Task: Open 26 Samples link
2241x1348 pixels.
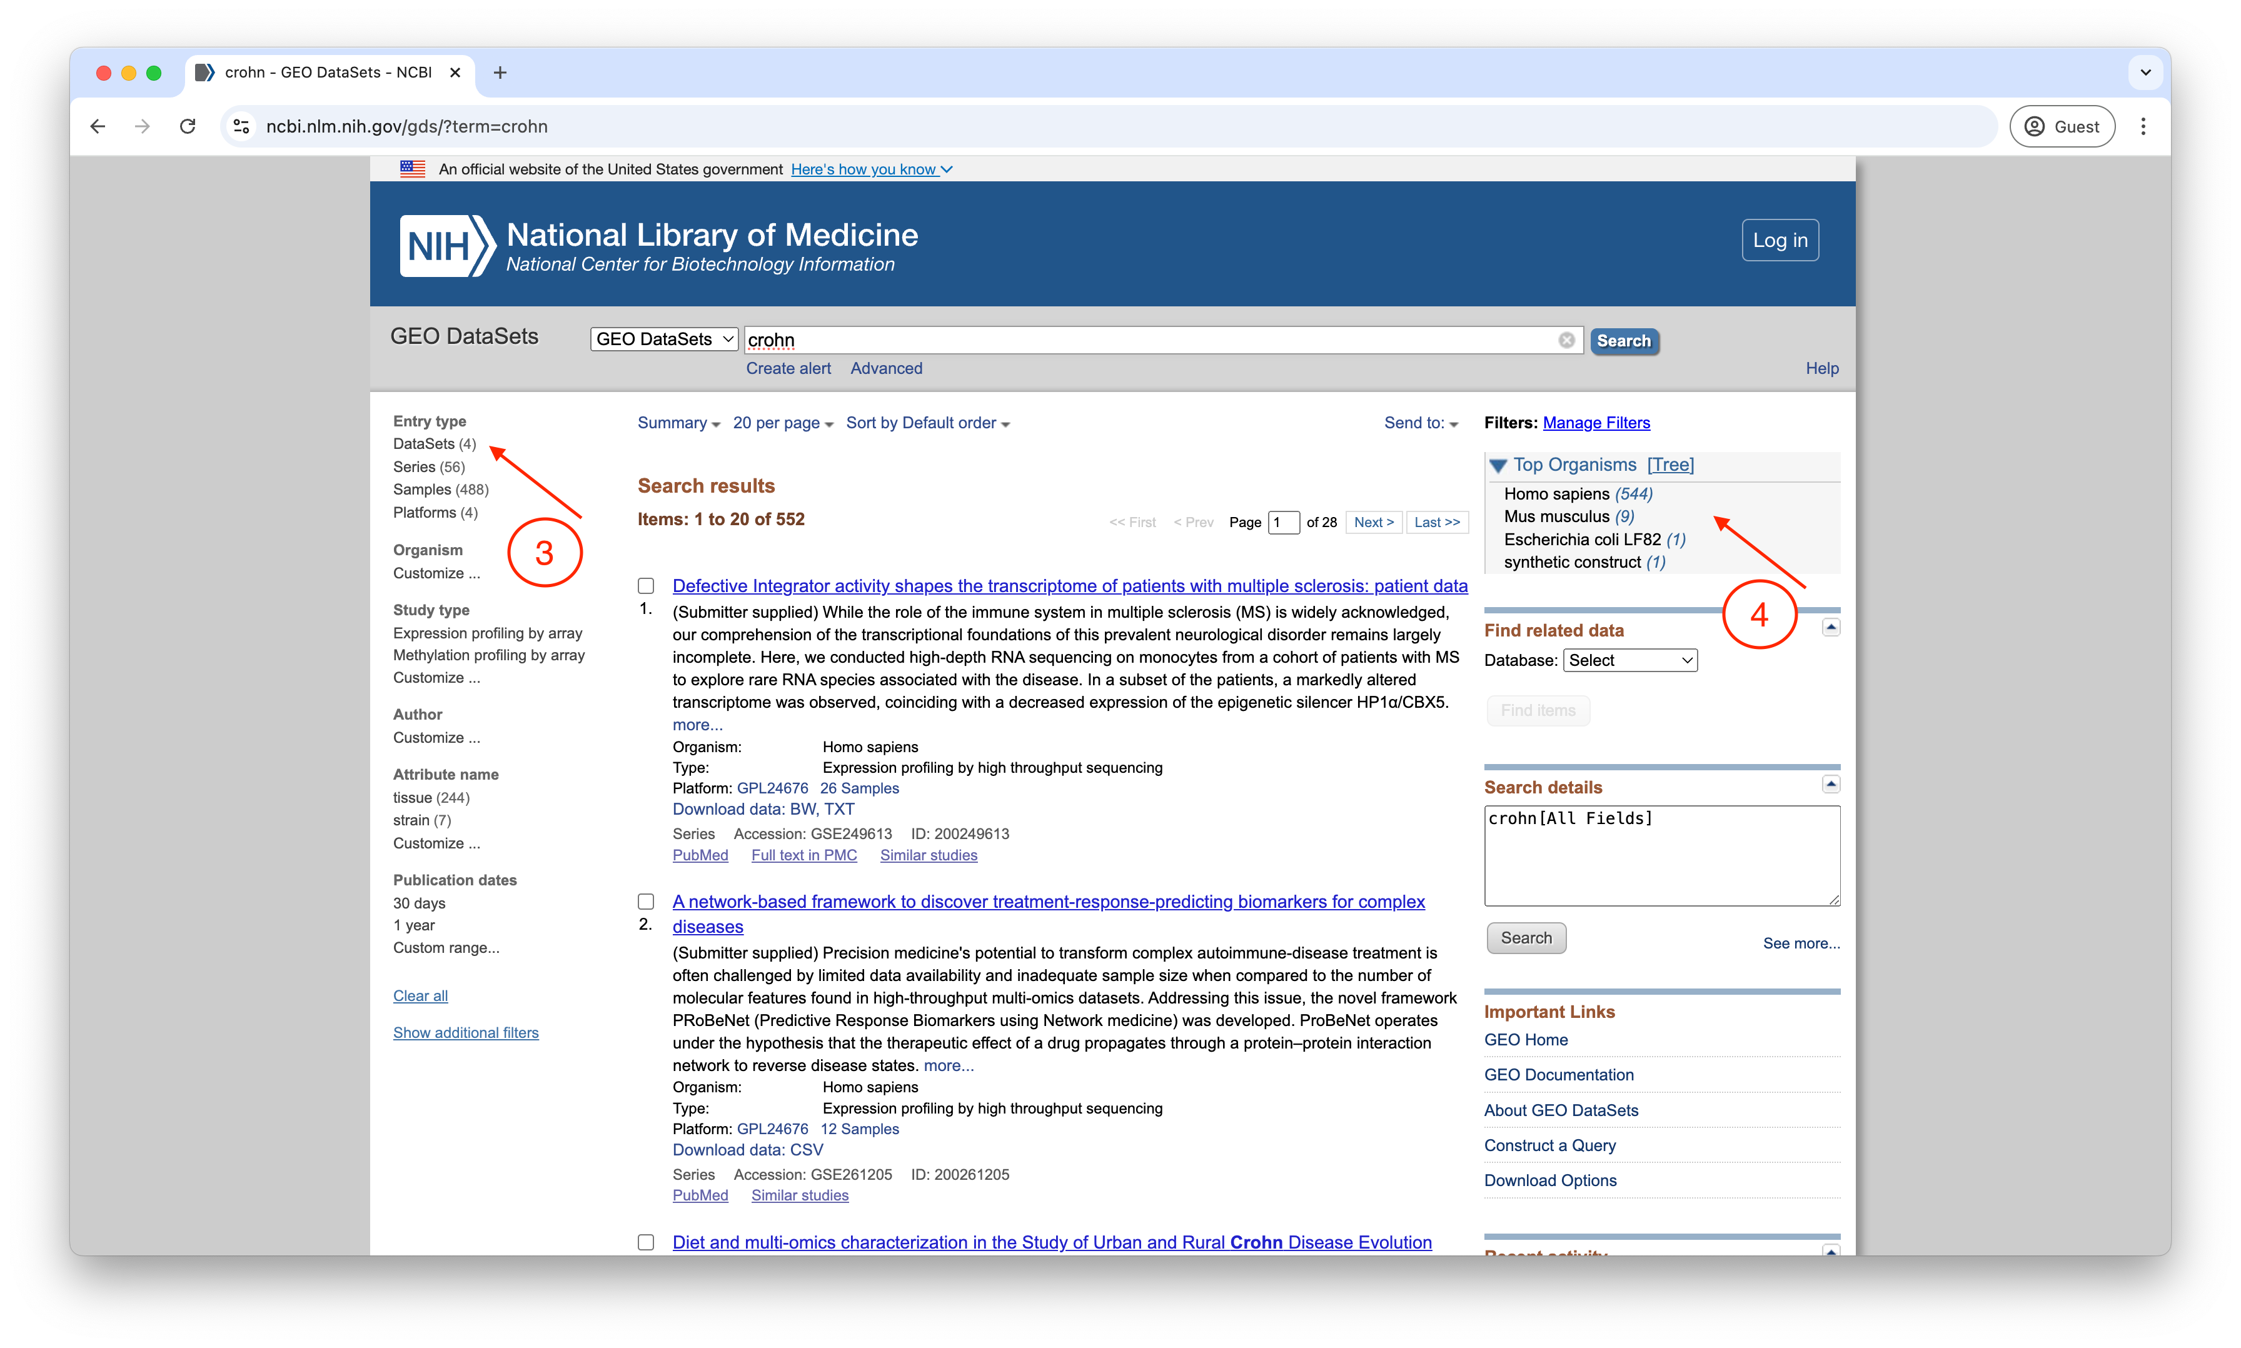Action: coord(859,788)
